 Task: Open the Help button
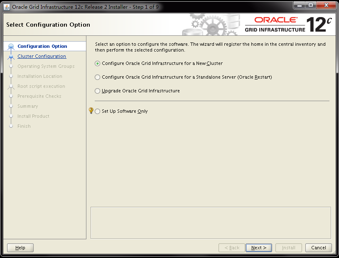pos(20,248)
